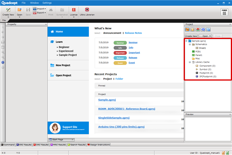Click the License toolbar icon
Screen dimensions: 232x155
point(73,11)
